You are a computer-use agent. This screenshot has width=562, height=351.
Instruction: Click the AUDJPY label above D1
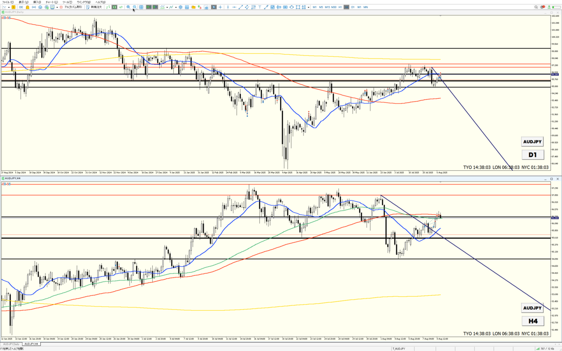click(532, 141)
